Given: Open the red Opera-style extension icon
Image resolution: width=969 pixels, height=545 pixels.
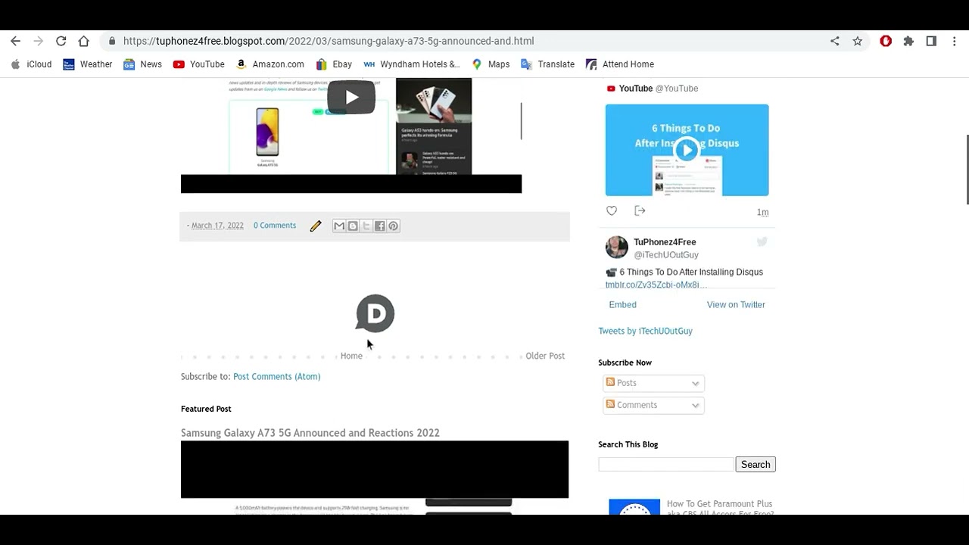Looking at the screenshot, I should (886, 41).
